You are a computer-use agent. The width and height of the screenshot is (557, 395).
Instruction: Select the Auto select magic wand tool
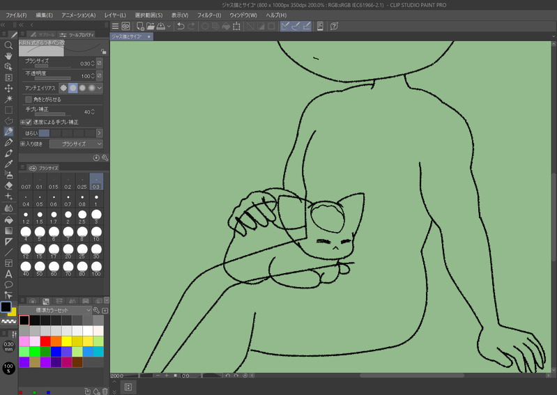[8, 99]
